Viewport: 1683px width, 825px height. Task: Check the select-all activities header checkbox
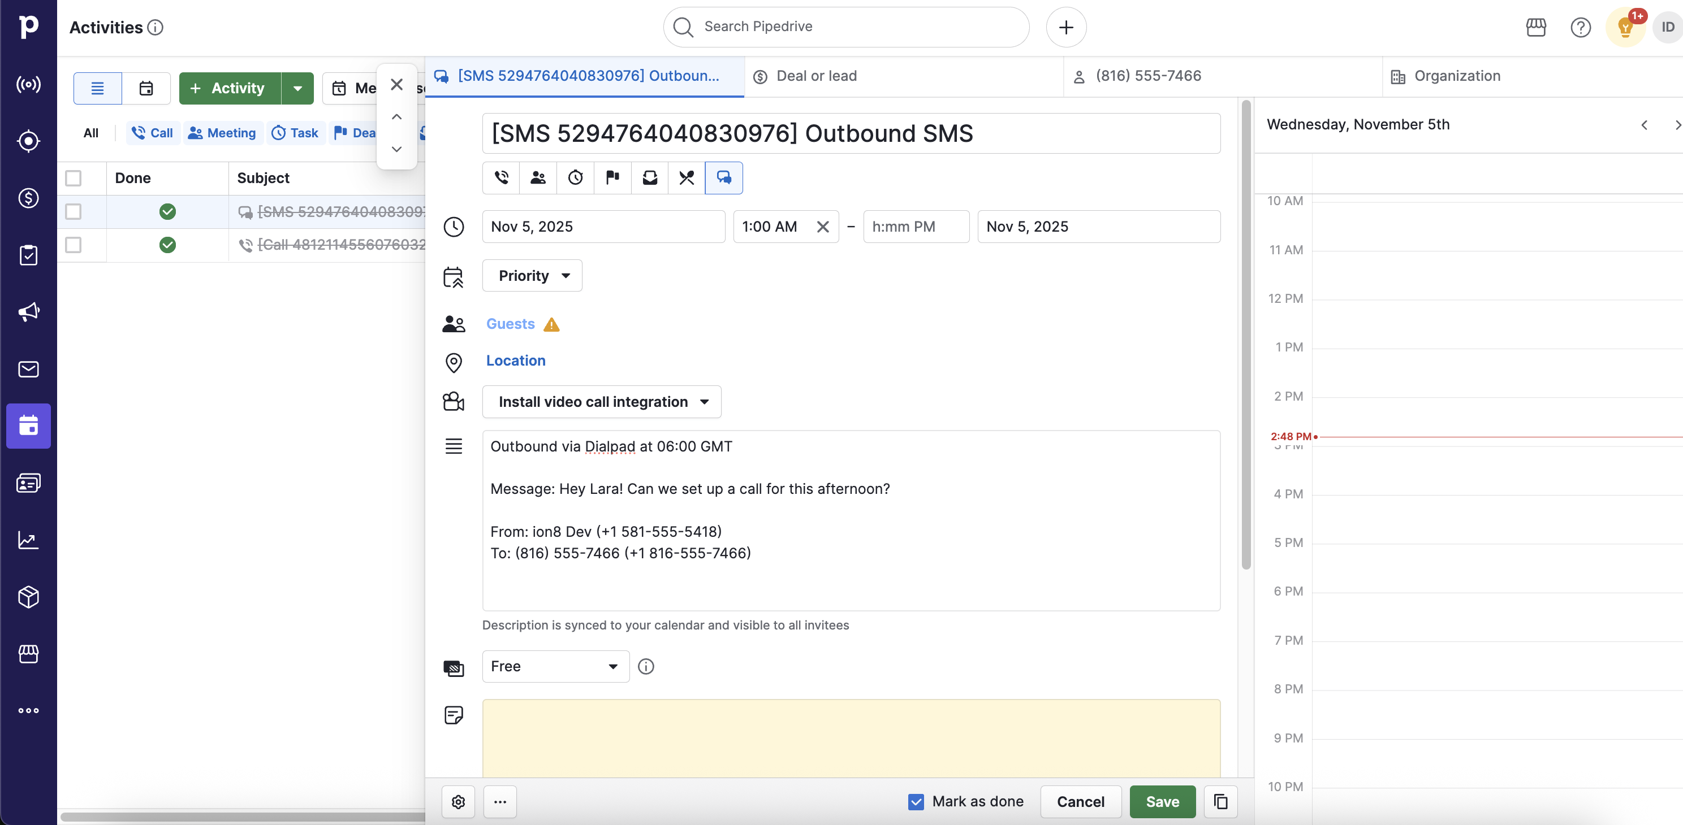[73, 177]
